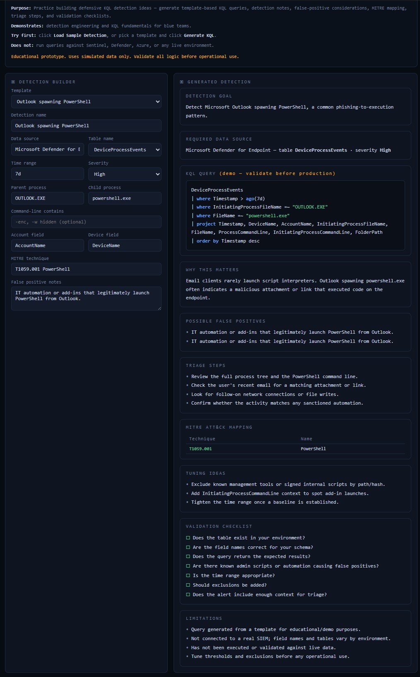The width and height of the screenshot is (420, 677).
Task: Click the Child process field powershell.exe
Action: coord(125,198)
